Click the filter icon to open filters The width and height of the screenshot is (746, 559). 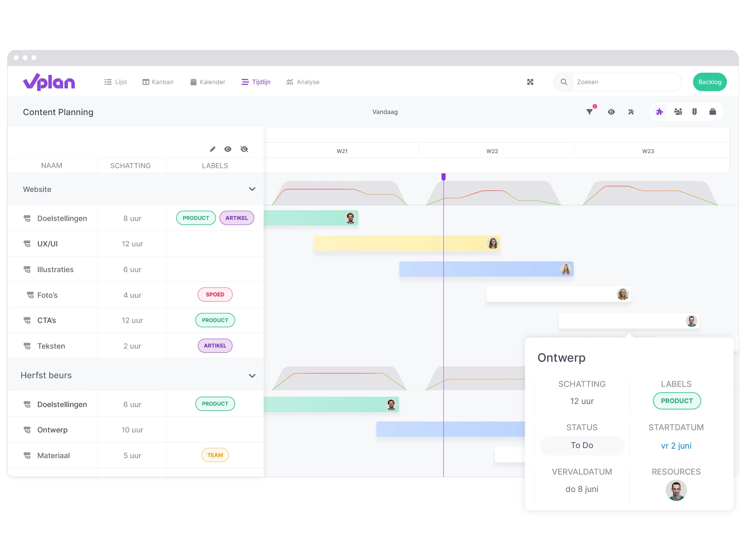[589, 111]
